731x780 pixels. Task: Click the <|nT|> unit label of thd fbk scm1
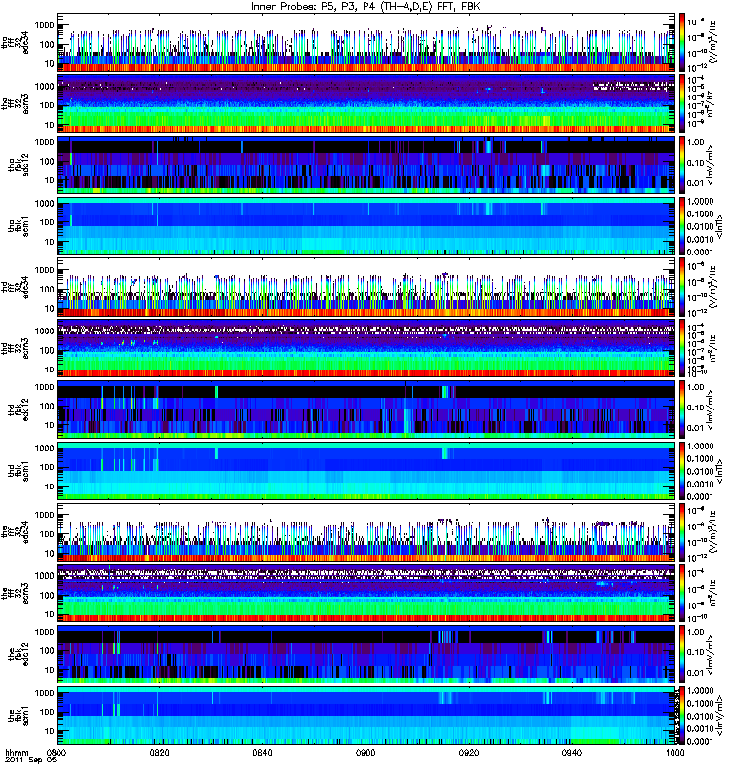click(719, 471)
